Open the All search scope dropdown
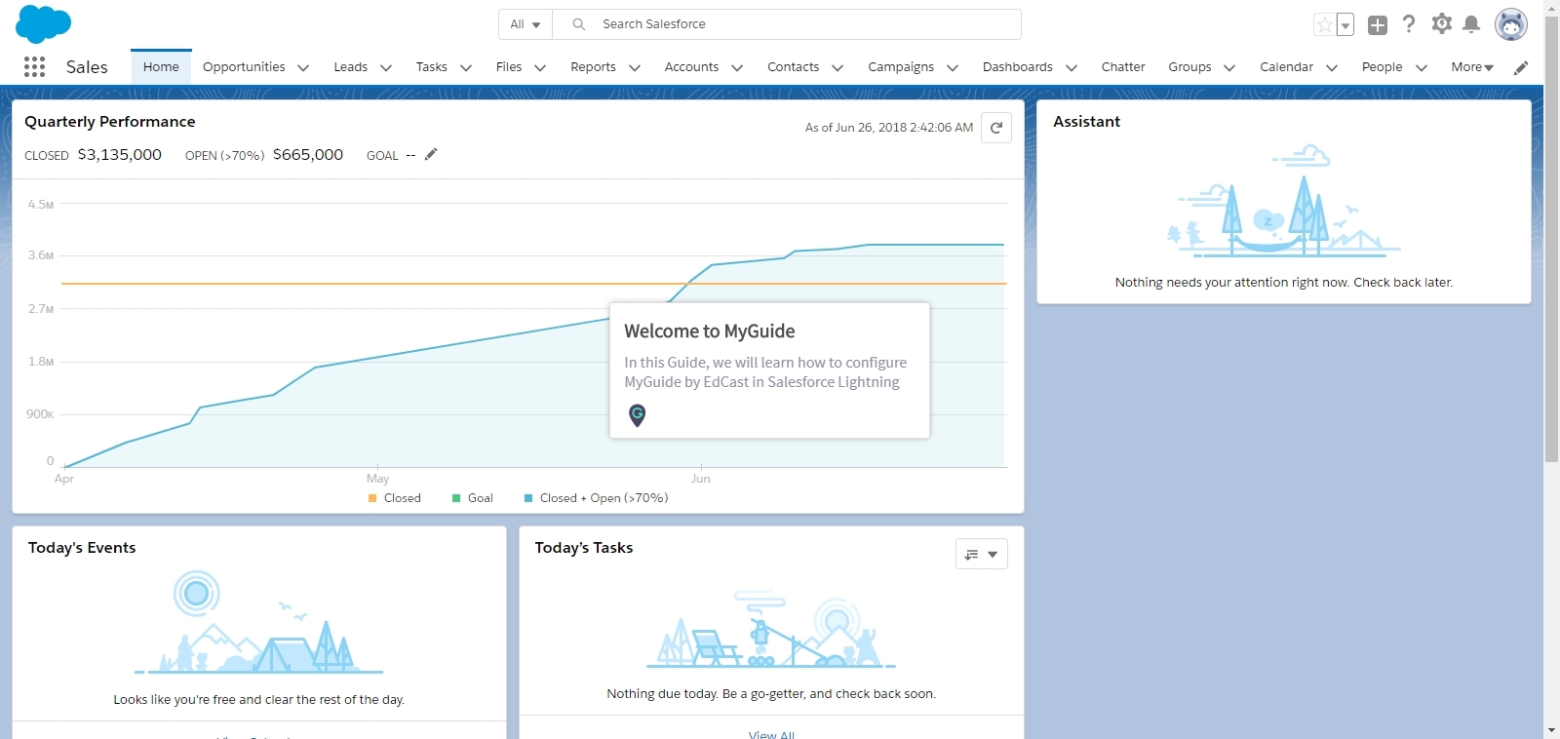 click(x=526, y=24)
